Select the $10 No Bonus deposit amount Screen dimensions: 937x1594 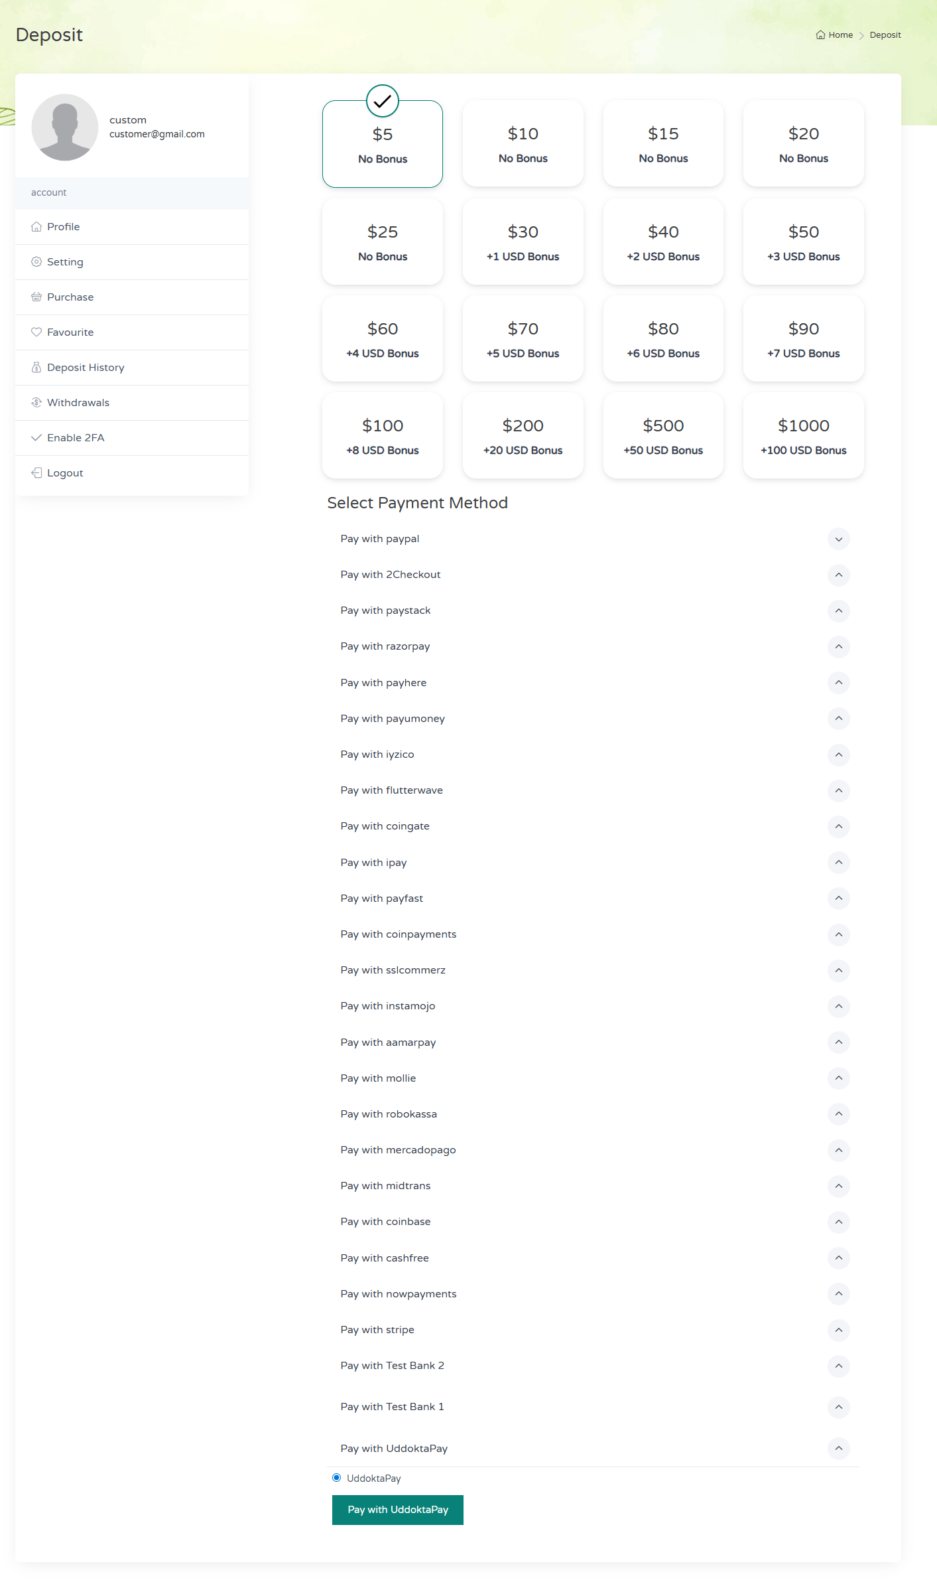pos(523,144)
